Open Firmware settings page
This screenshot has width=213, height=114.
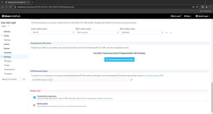coord(8,74)
